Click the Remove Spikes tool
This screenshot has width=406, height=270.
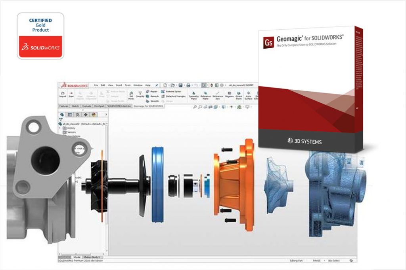pos(171,91)
